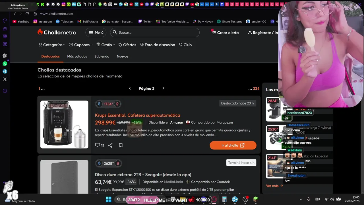Open the Share Textures bookmark
This screenshot has width=364, height=205.
(x=229, y=21)
